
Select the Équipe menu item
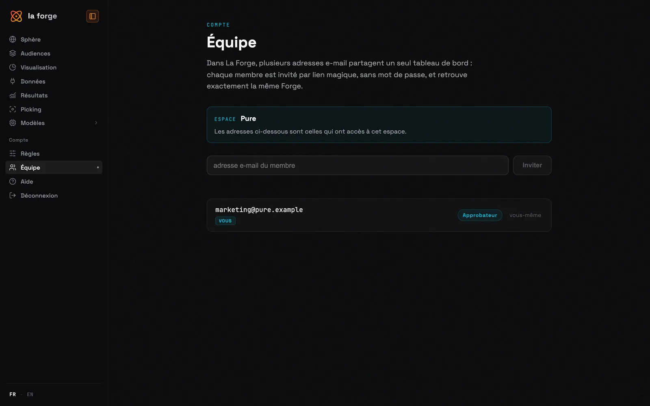54,167
